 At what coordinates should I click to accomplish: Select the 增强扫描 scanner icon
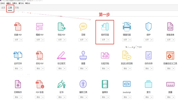tap(127, 27)
